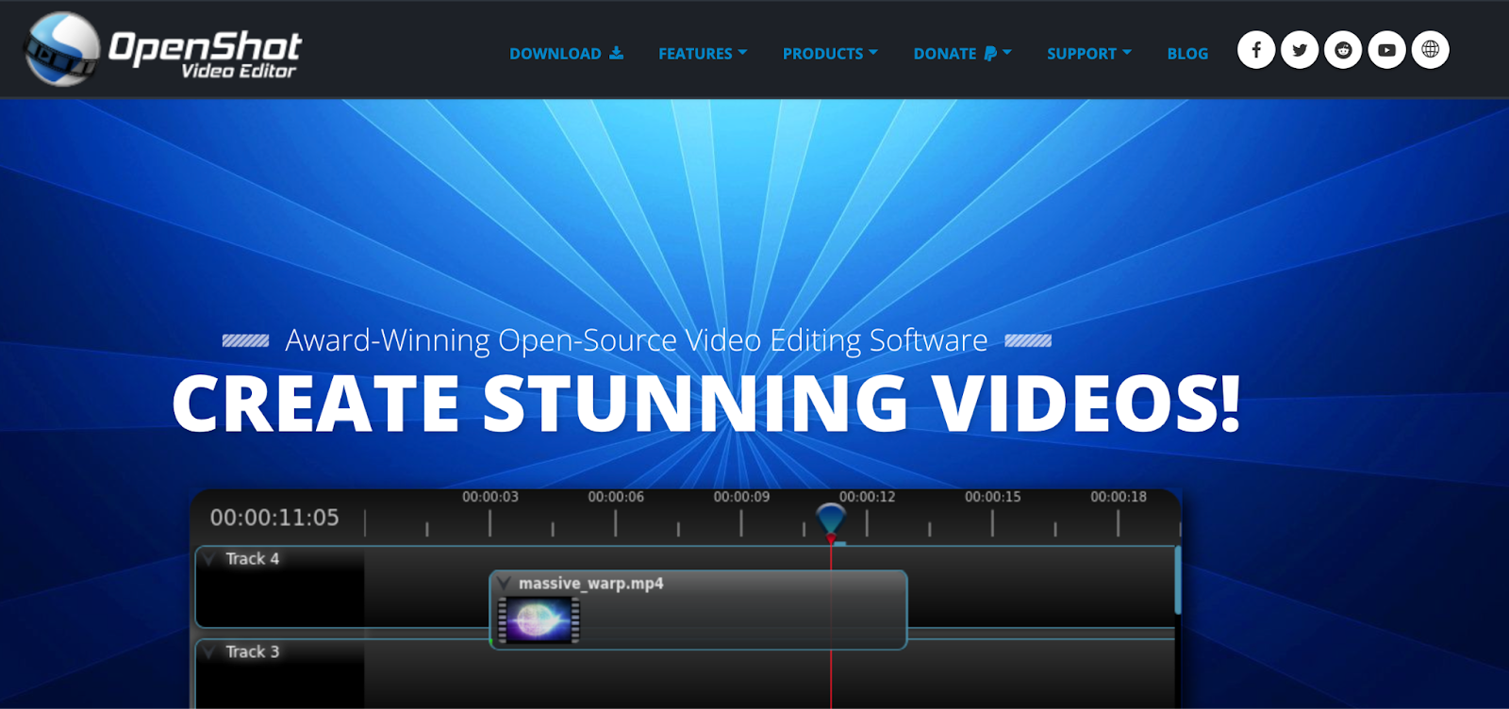Click the download arrow icon beside Download
This screenshot has width=1509, height=709.
tap(616, 53)
